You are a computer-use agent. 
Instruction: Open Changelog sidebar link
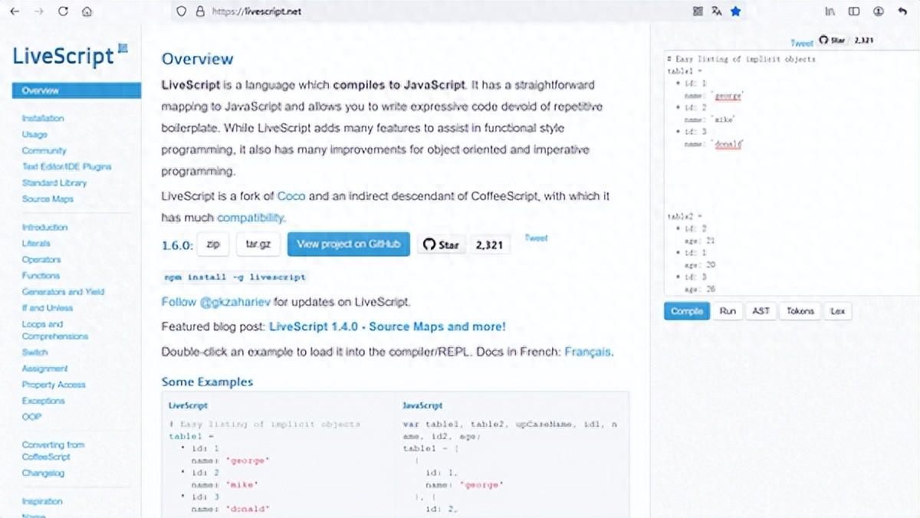[43, 473]
